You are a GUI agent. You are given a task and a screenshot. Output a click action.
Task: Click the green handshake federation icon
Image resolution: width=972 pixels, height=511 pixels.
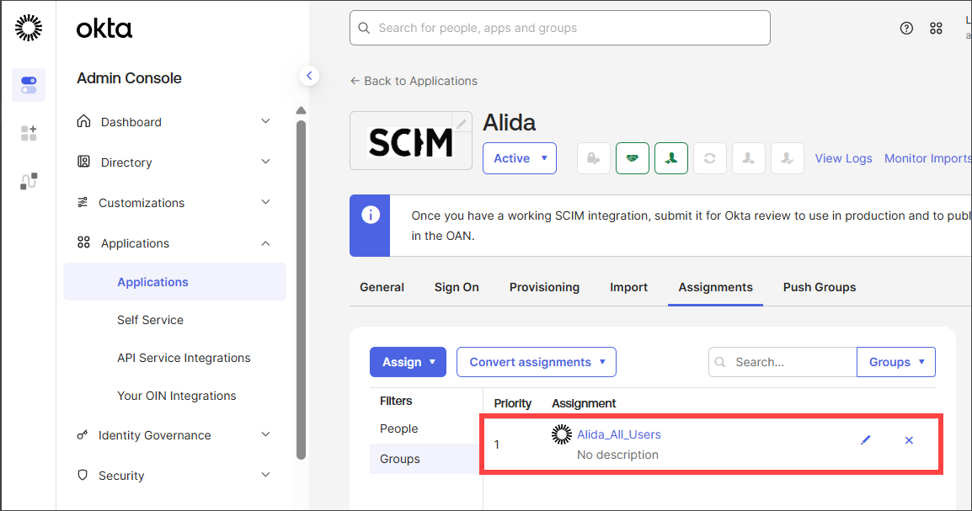(x=633, y=158)
